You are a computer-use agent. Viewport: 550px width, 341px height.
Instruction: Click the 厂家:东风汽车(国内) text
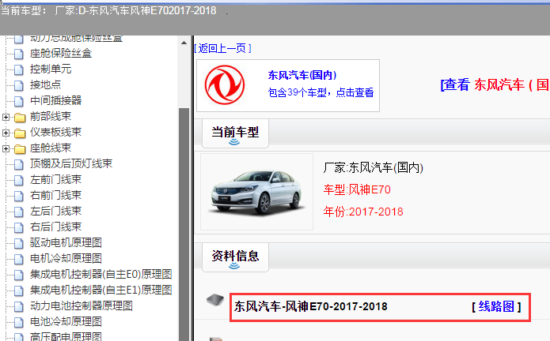tap(374, 168)
